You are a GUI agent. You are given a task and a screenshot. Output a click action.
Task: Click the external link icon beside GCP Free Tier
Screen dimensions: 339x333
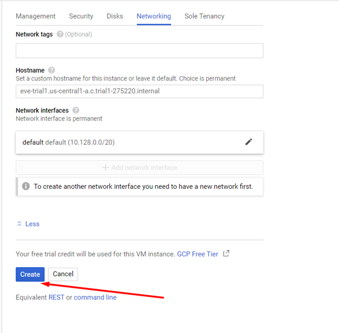[226, 254]
